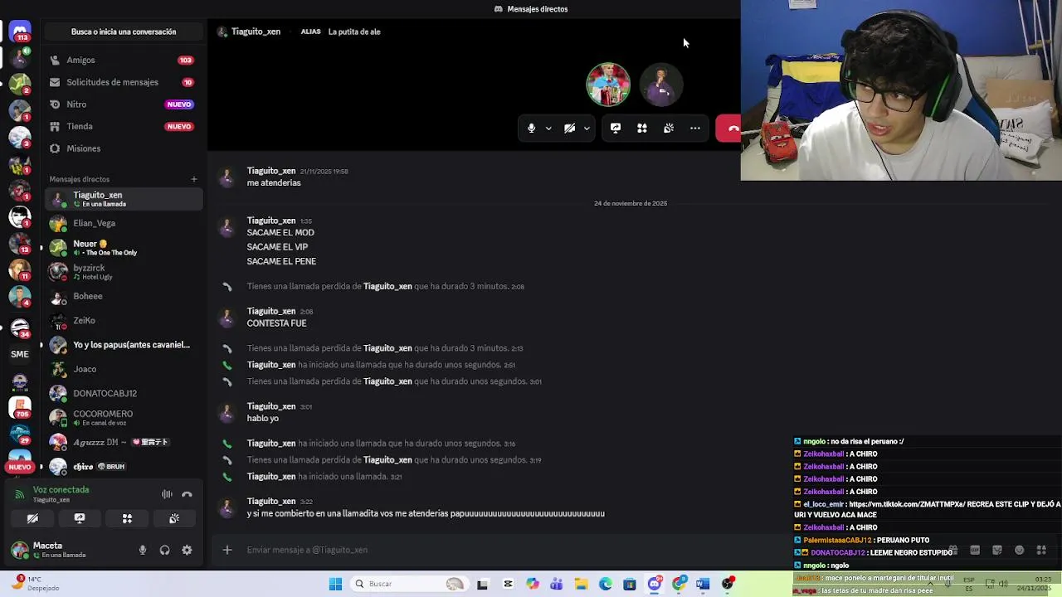The image size is (1062, 597).
Task: Click the 'La putita de ale' alias text
Action: [x=354, y=32]
